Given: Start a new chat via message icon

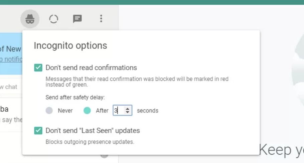Looking at the screenshot, I should point(78,19).
